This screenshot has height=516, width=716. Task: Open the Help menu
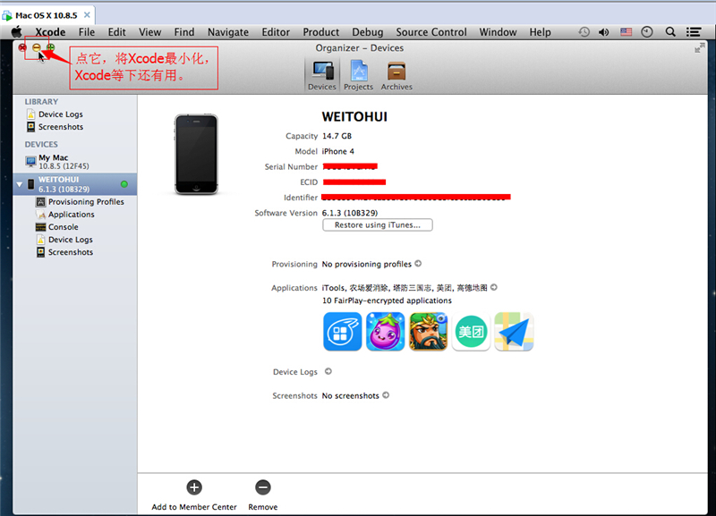[x=541, y=32]
